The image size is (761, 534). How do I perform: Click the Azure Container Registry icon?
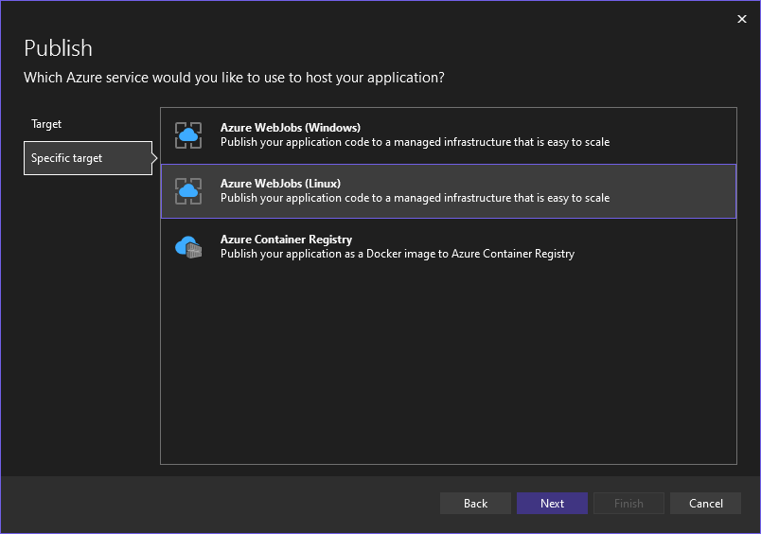point(188,247)
